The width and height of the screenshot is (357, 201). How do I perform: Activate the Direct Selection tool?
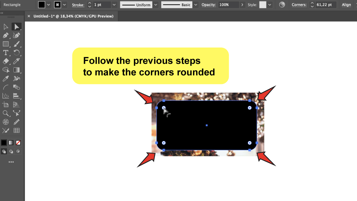pyautogui.click(x=16, y=27)
